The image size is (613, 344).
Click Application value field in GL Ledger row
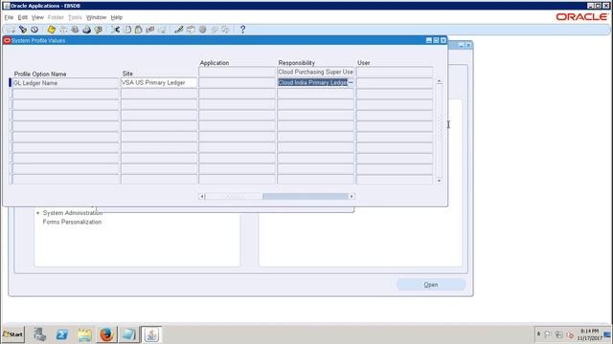pos(237,83)
